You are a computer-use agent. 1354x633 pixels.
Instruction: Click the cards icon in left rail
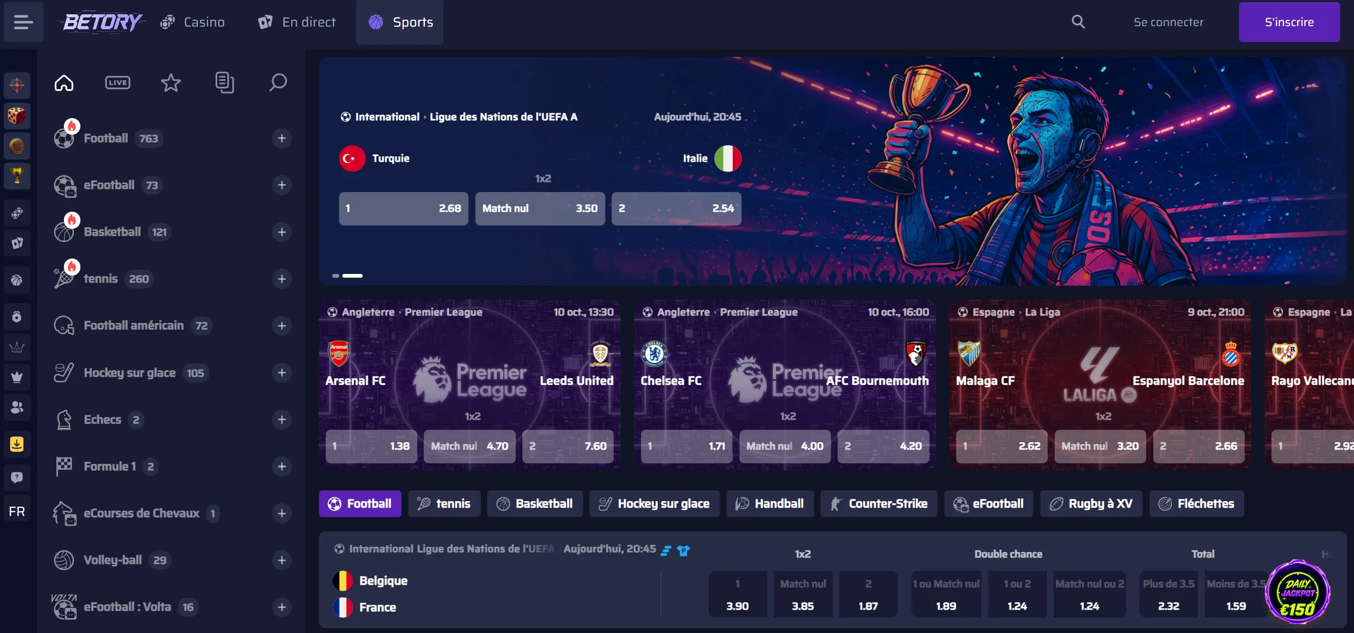(x=17, y=243)
